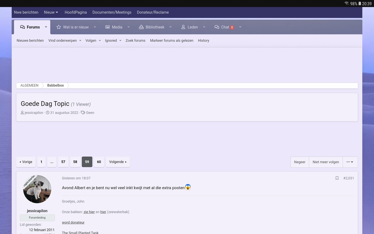374x234 pixels.
Task: Open Chat via its speech bubble icon
Action: (217, 27)
